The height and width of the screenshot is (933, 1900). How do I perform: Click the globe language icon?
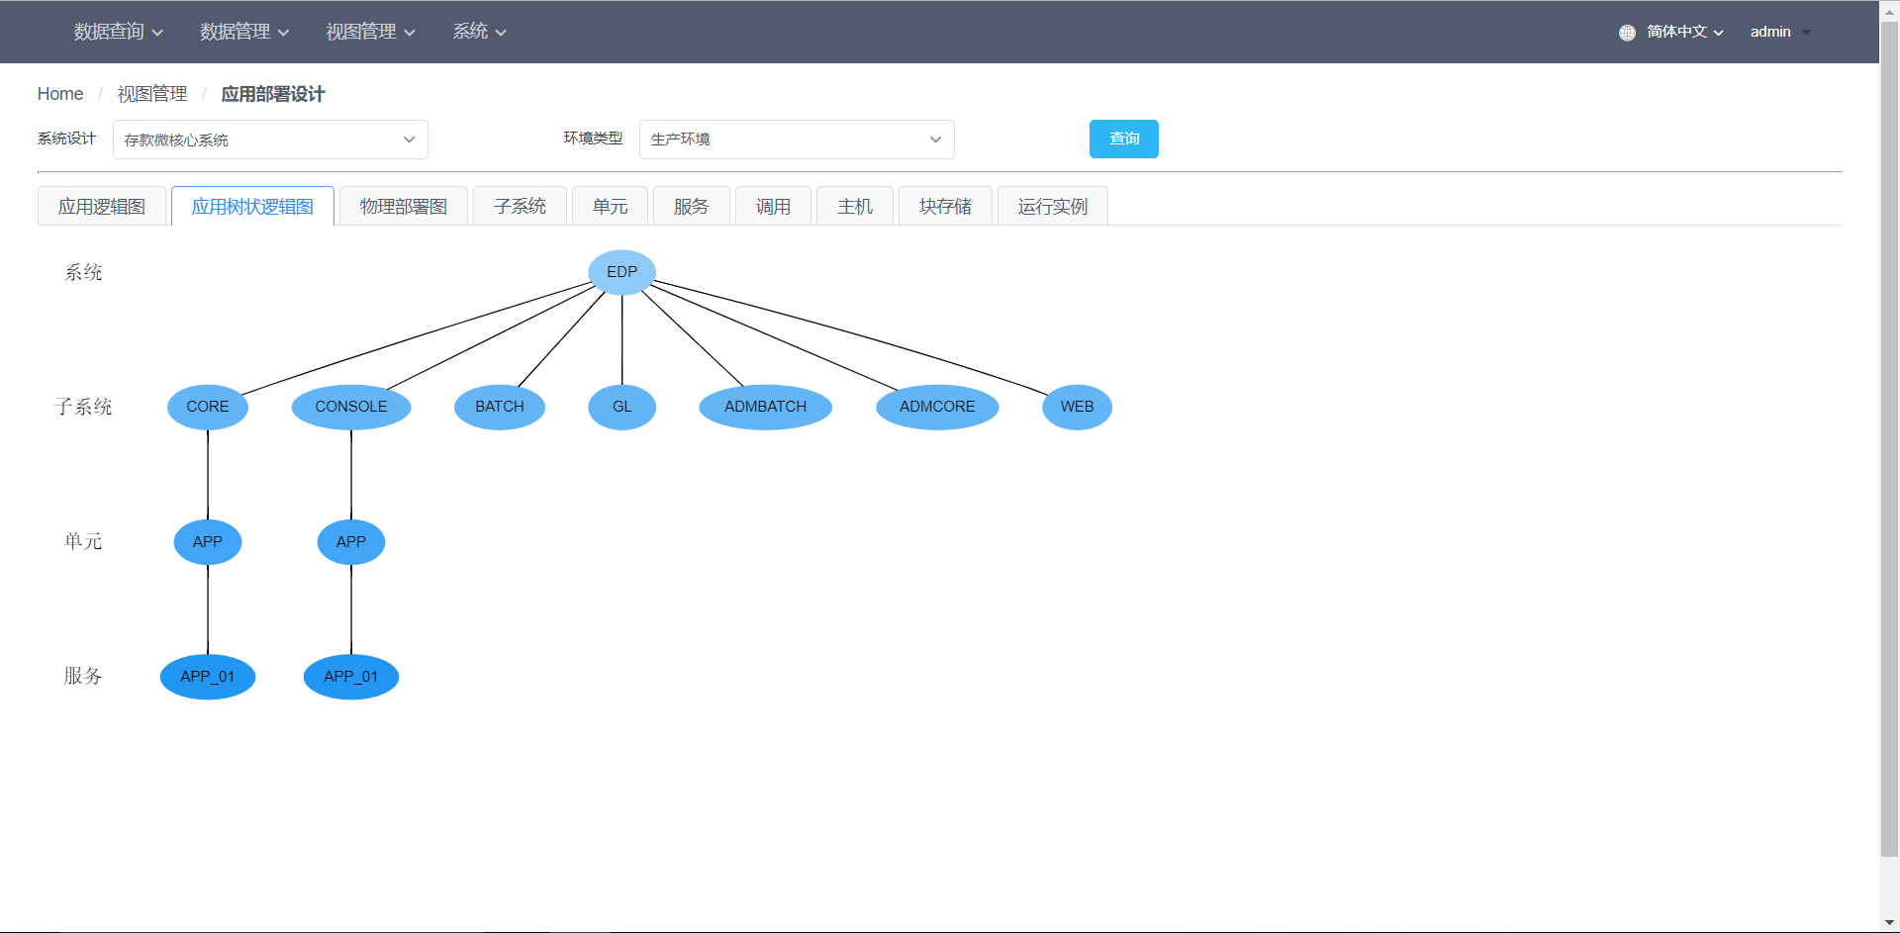(x=1627, y=33)
